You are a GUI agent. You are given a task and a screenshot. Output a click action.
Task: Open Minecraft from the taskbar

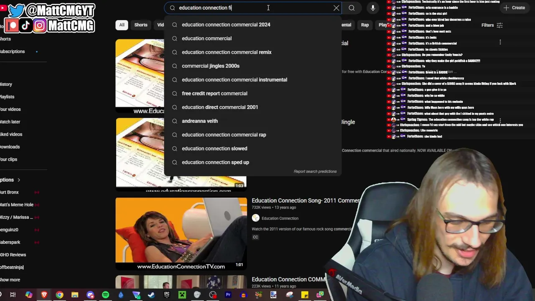tap(182, 295)
